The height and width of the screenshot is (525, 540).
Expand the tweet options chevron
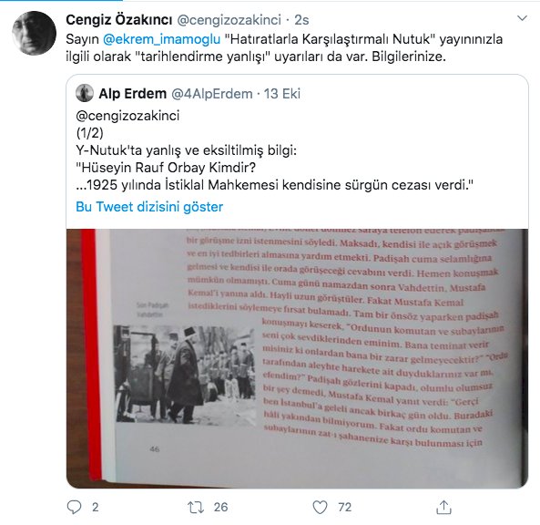click(522, 18)
